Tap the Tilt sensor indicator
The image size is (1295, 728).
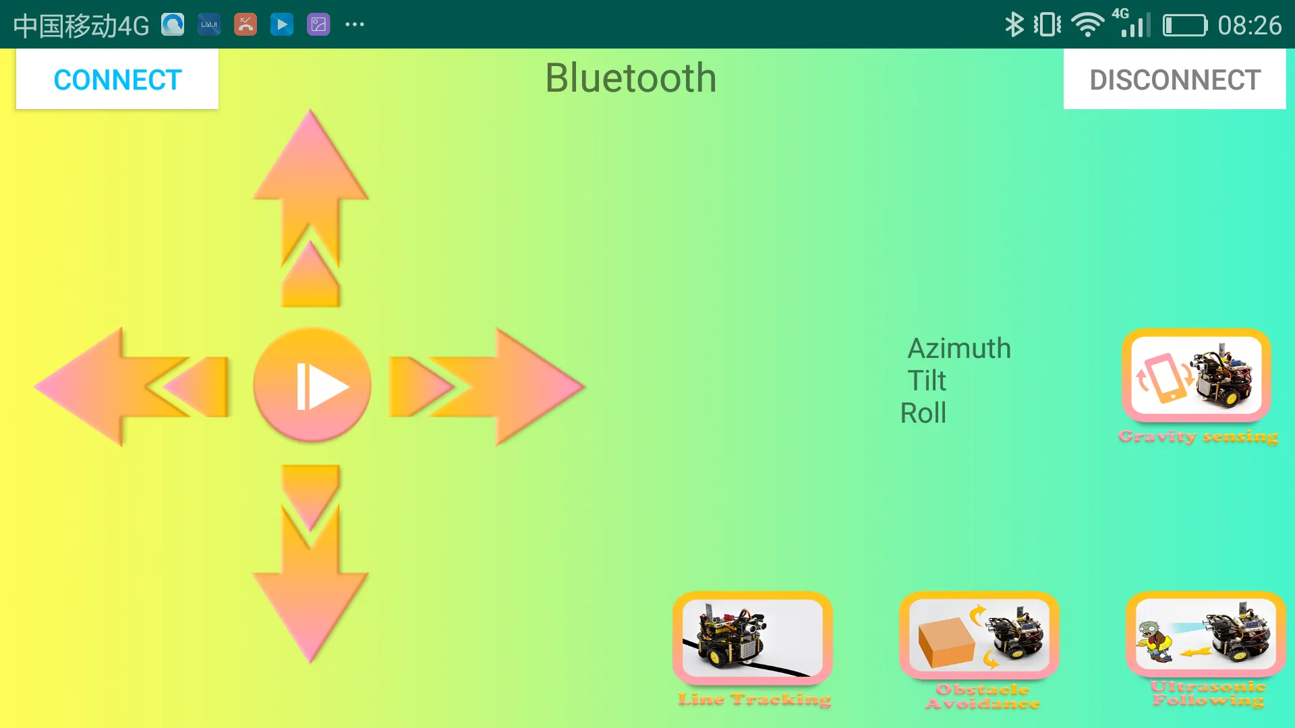tap(923, 380)
